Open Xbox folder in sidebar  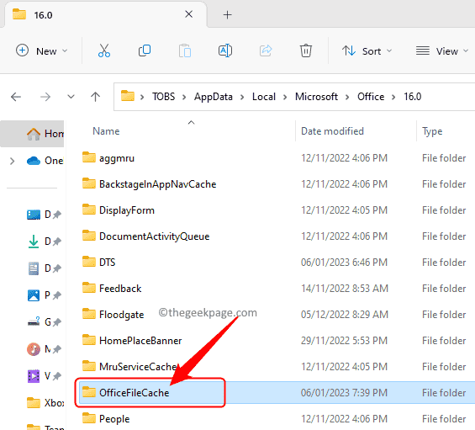pos(45,403)
